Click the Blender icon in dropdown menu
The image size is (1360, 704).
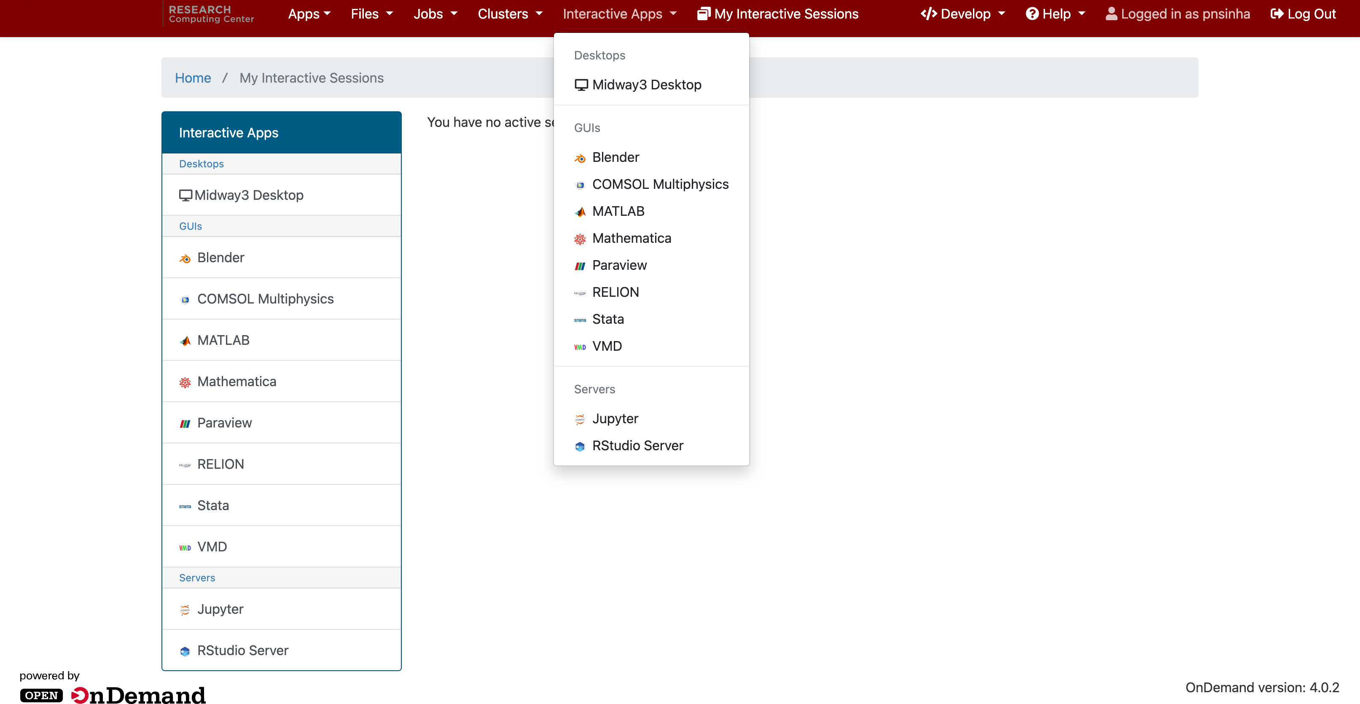(580, 158)
